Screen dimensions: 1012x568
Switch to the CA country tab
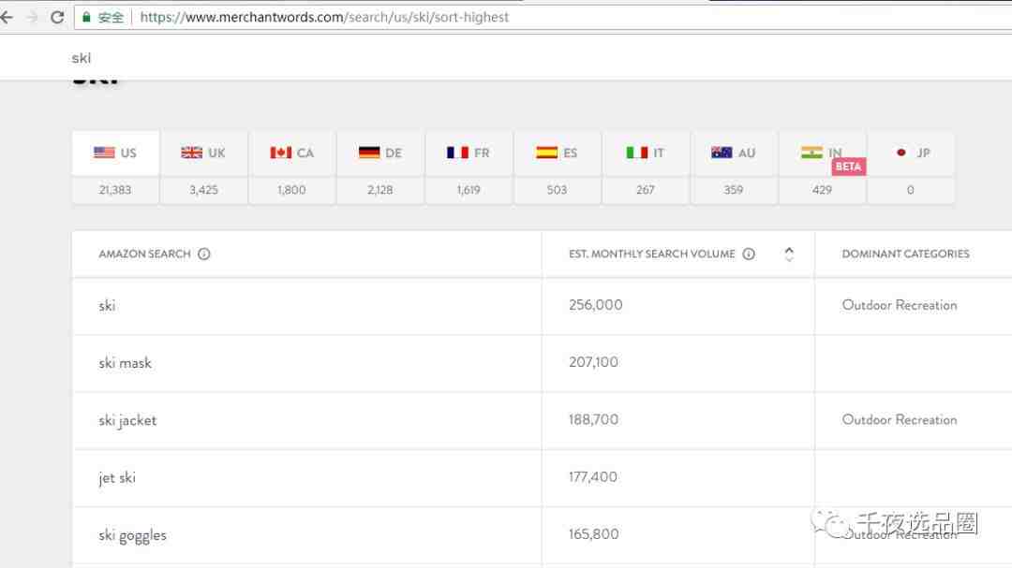(291, 153)
